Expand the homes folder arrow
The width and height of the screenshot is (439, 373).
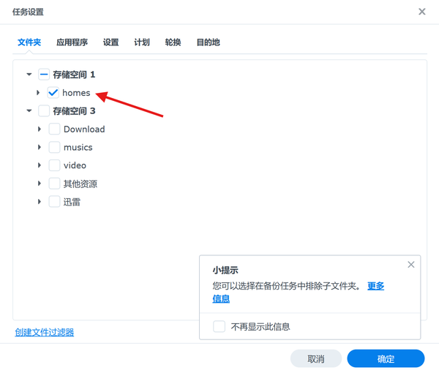(x=38, y=92)
